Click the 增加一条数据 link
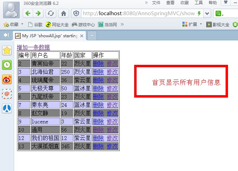This screenshot has width=238, height=171. coord(33,47)
